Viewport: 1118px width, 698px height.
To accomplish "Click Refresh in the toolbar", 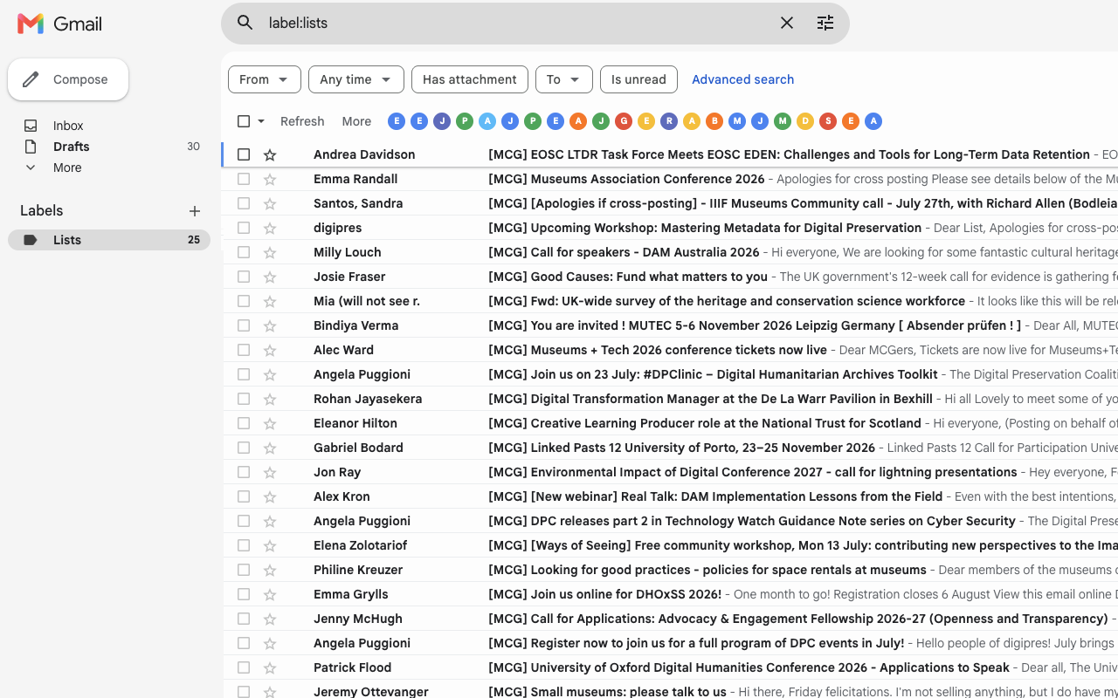I will (x=302, y=121).
